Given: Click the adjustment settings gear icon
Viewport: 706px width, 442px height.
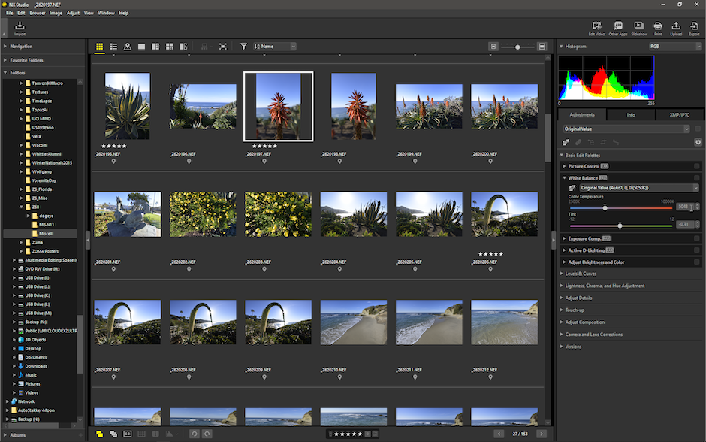Looking at the screenshot, I should (698, 142).
